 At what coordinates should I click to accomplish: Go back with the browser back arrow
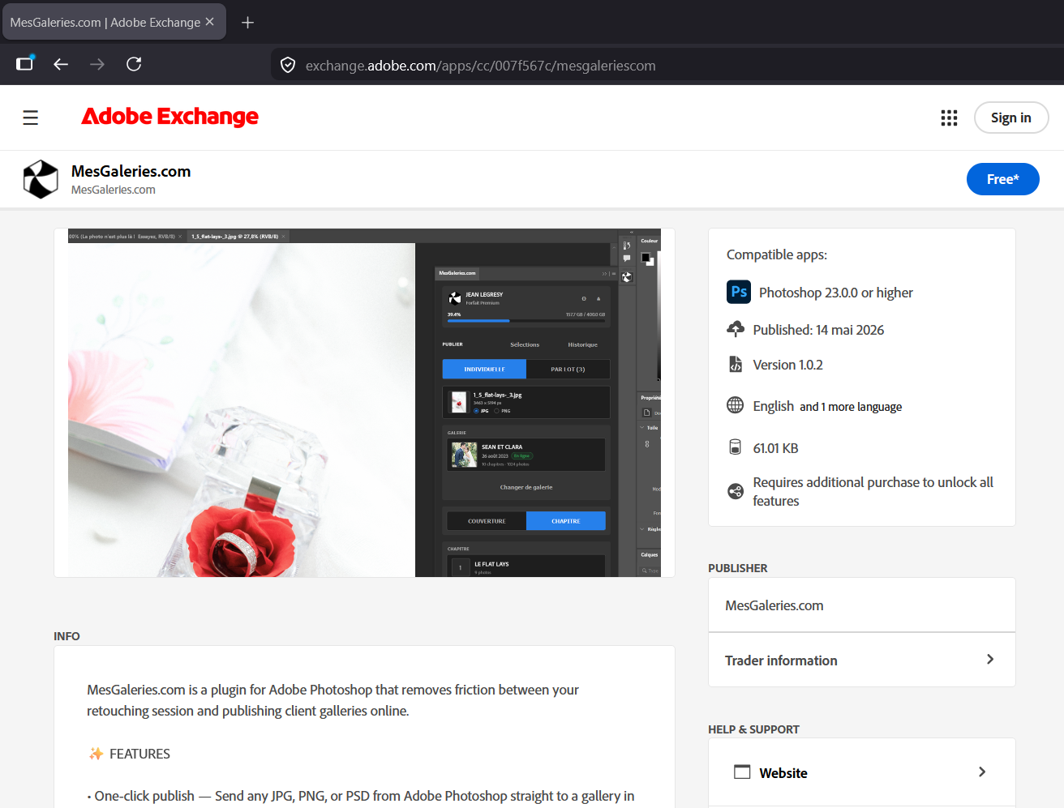coord(61,64)
